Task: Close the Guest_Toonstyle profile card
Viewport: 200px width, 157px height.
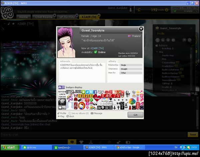Action: (x=141, y=29)
